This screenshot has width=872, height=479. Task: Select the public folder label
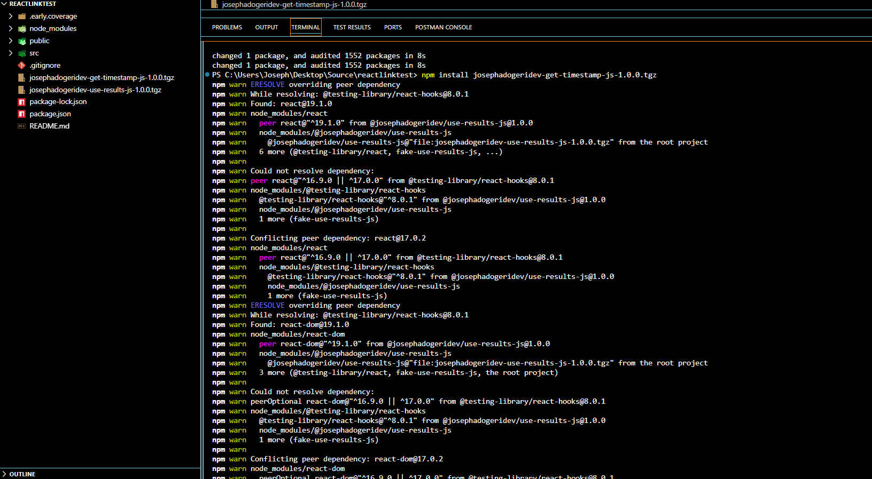pyautogui.click(x=40, y=41)
